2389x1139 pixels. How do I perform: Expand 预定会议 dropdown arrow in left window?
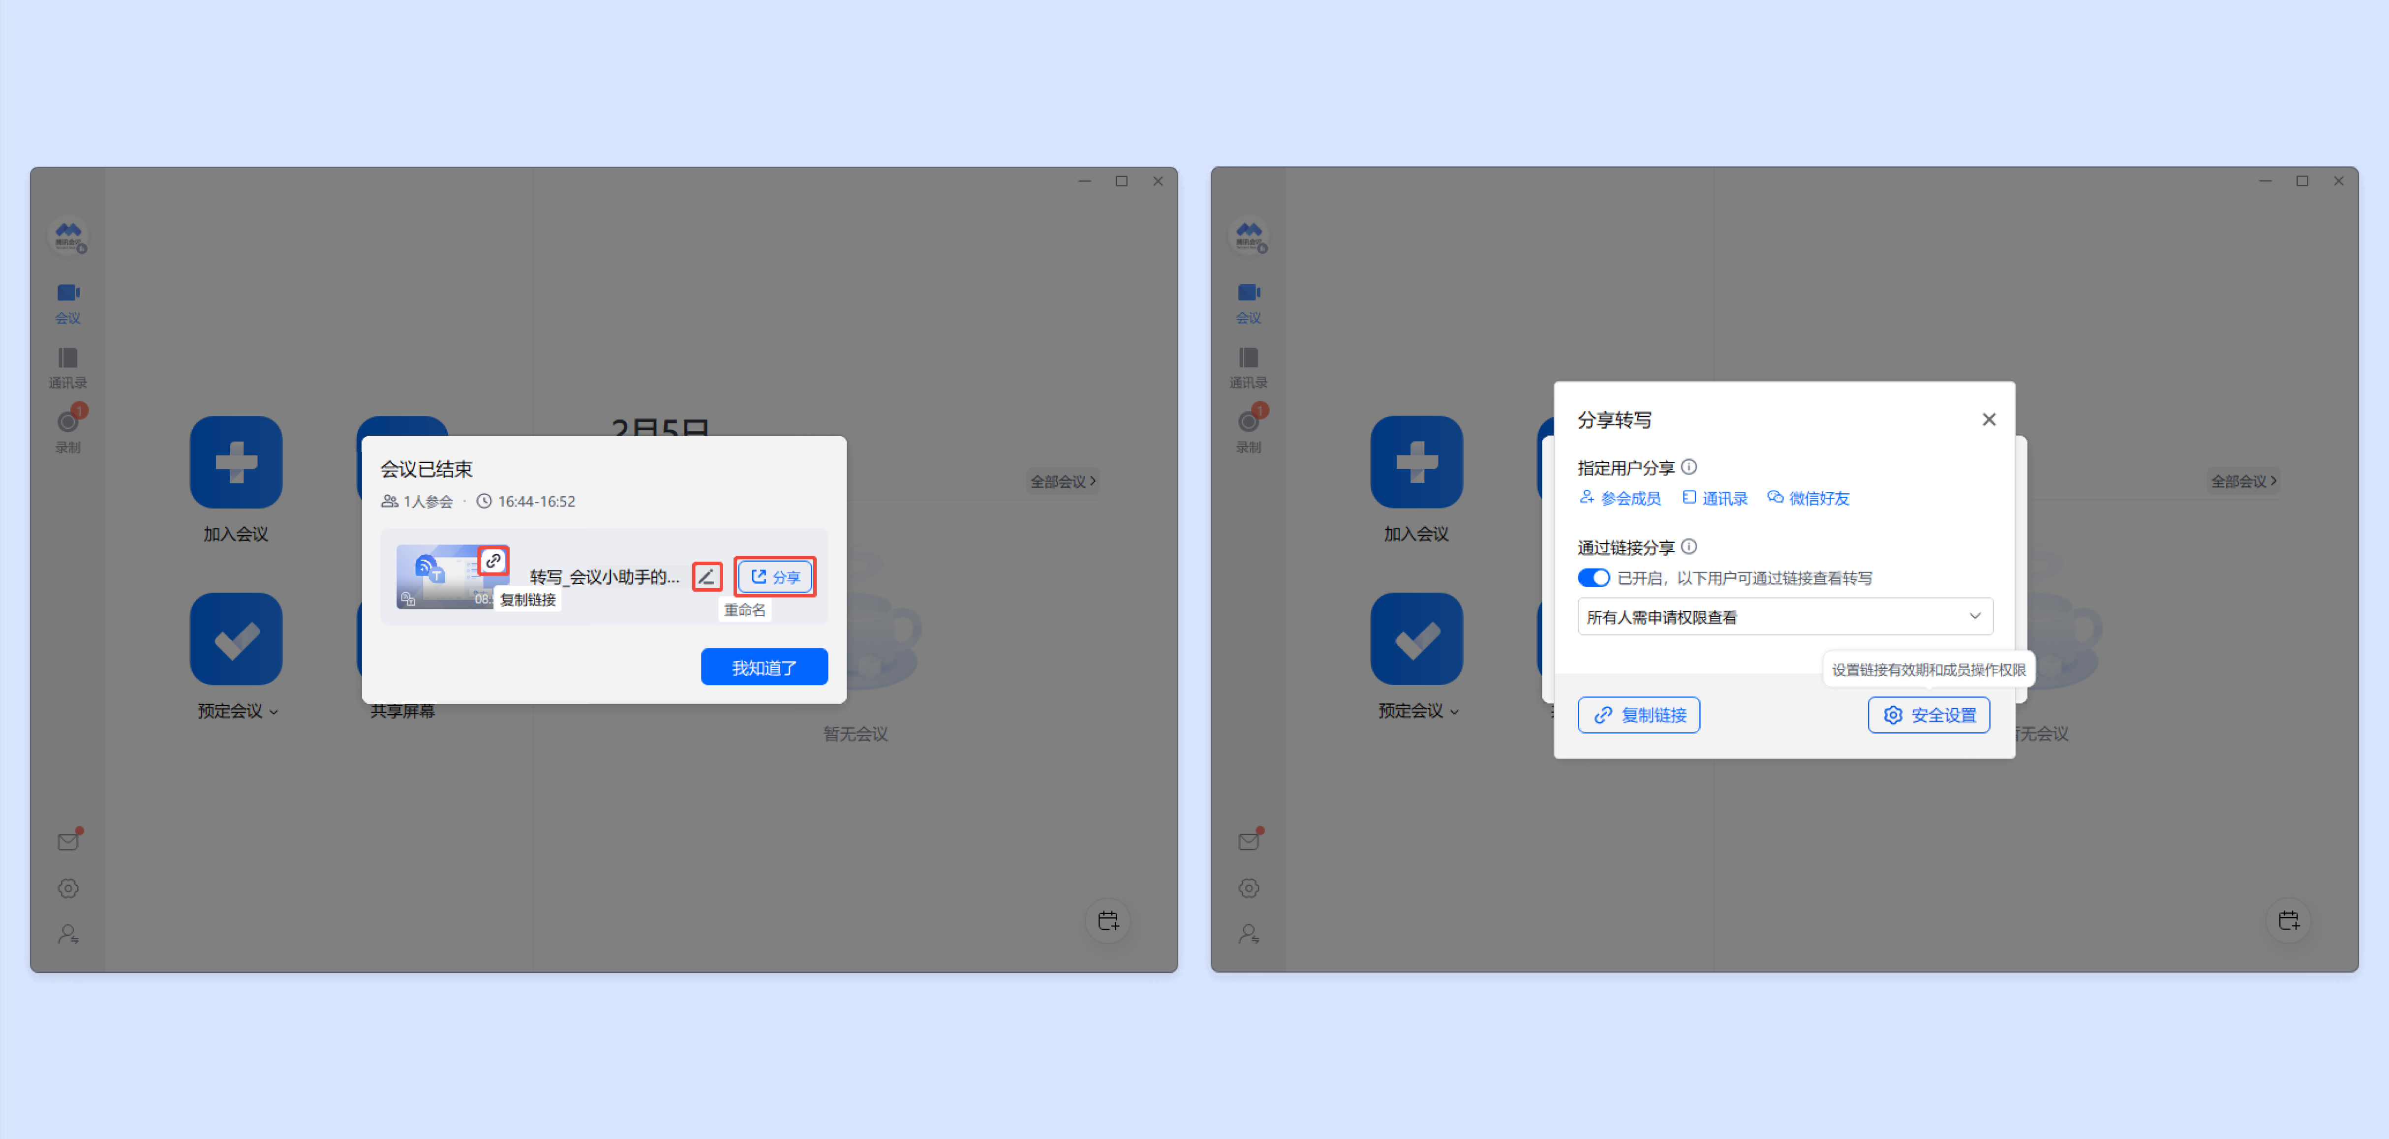pyautogui.click(x=274, y=712)
